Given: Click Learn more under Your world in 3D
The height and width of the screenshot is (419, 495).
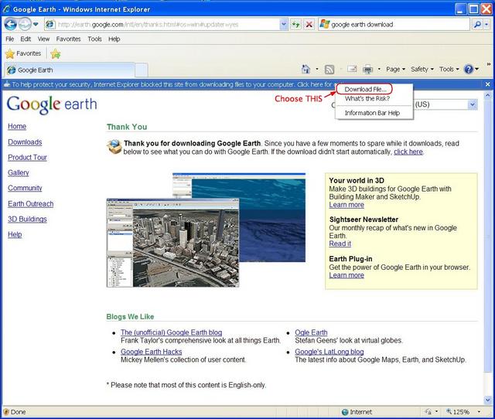Looking at the screenshot, I should pos(346,205).
